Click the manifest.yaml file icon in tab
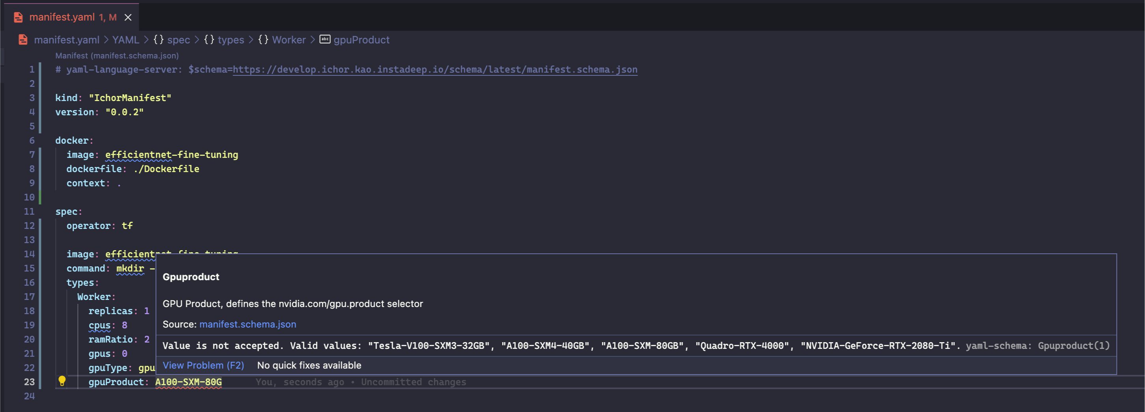1145x412 pixels. [18, 17]
